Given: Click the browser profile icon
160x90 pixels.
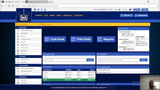Looking at the screenshot, I should pos(148,2).
